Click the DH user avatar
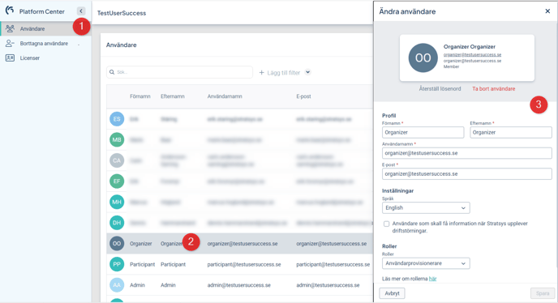This screenshot has width=558, height=303. pyautogui.click(x=117, y=223)
